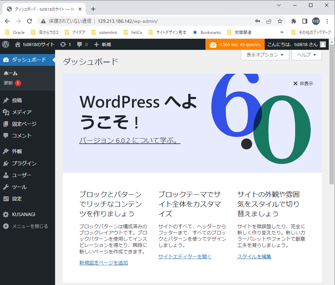Reload the page
335x285 pixels.
tap(29, 21)
